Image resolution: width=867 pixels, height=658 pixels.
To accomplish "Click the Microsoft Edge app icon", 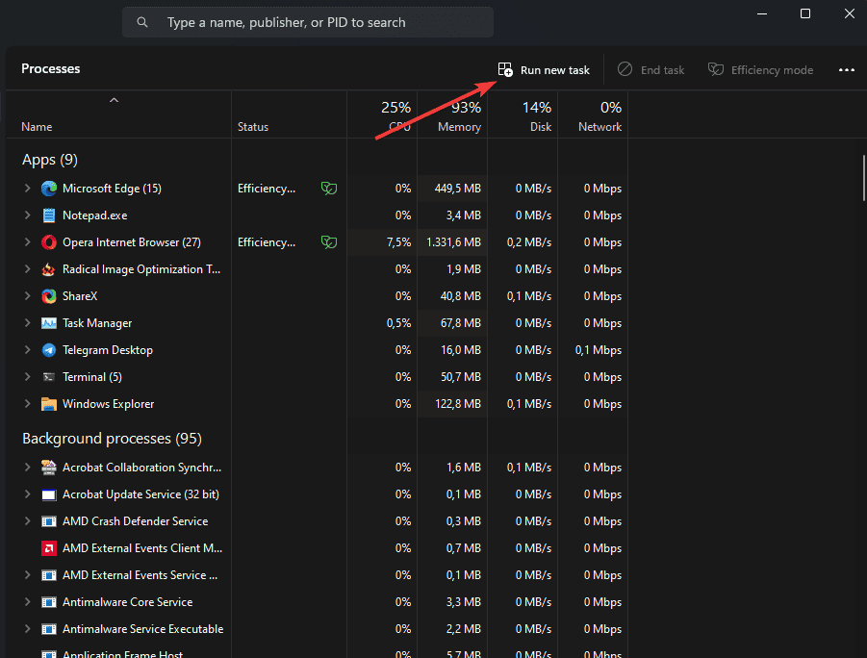I will click(49, 189).
